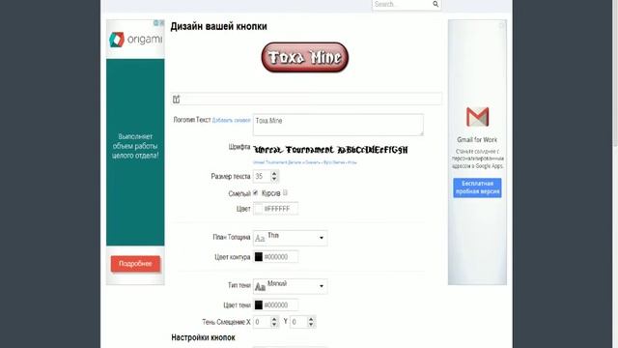Click the Toxa Mine button preview
Viewport: 618px width, 348px height.
(305, 58)
